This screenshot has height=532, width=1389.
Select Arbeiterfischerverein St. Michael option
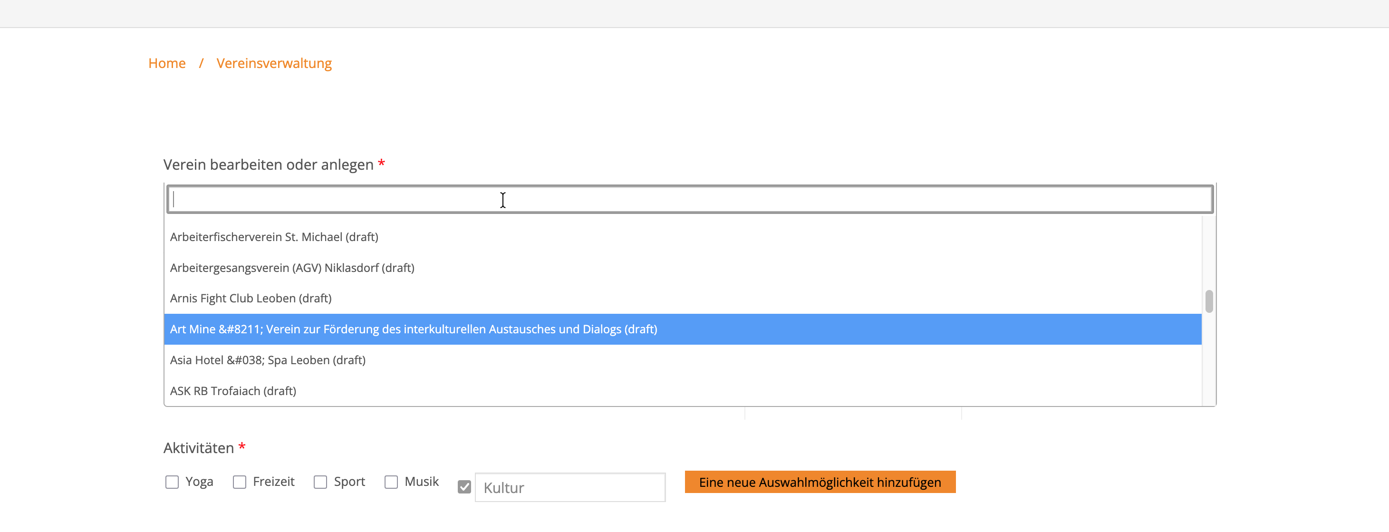click(274, 237)
